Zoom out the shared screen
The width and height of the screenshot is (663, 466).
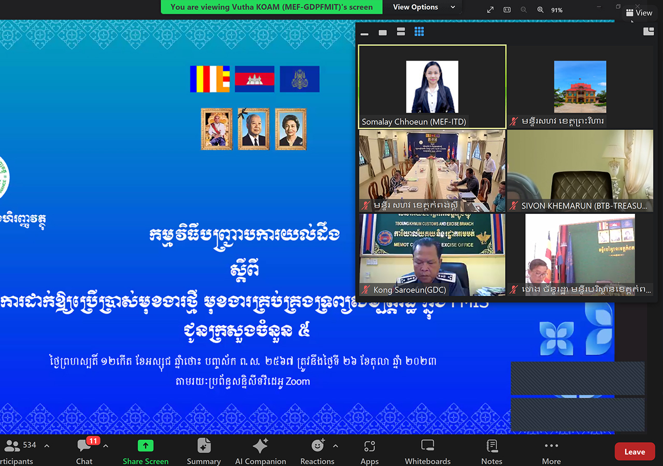pos(524,10)
